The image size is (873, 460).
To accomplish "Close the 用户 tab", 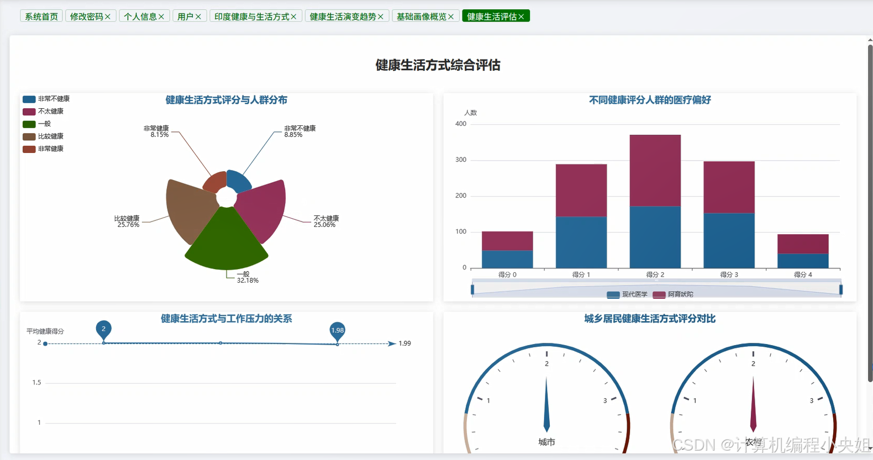I will 198,17.
